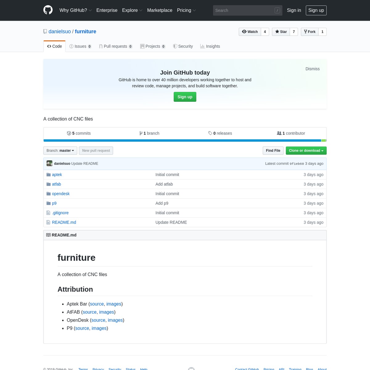Click green Sign up button in banner
The width and height of the screenshot is (370, 370).
[185, 97]
